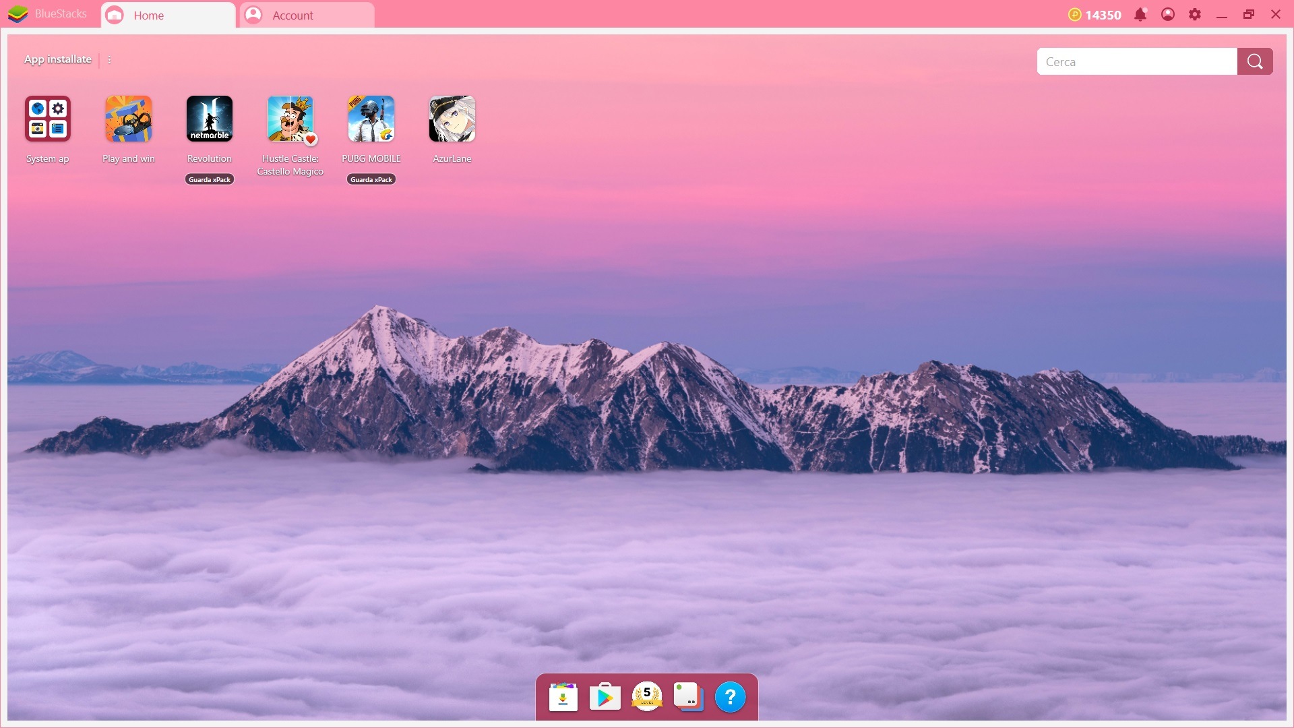The height and width of the screenshot is (728, 1294).
Task: Open the Help center button
Action: point(730,696)
